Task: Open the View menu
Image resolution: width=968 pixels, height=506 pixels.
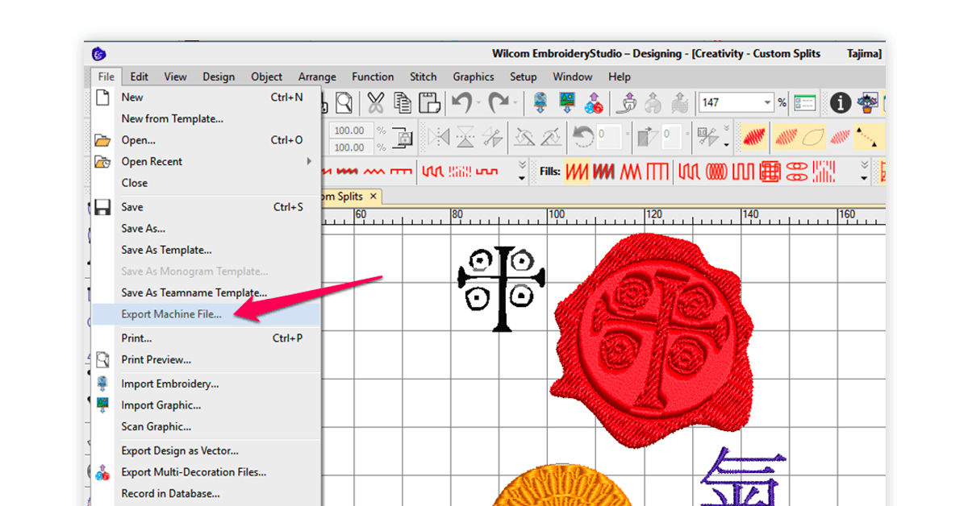Action: [x=175, y=77]
